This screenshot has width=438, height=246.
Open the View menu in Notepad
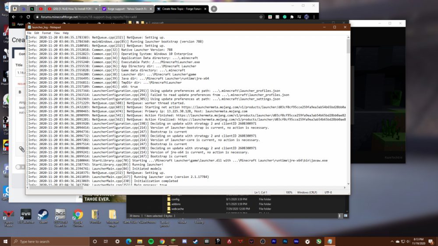tap(56, 33)
